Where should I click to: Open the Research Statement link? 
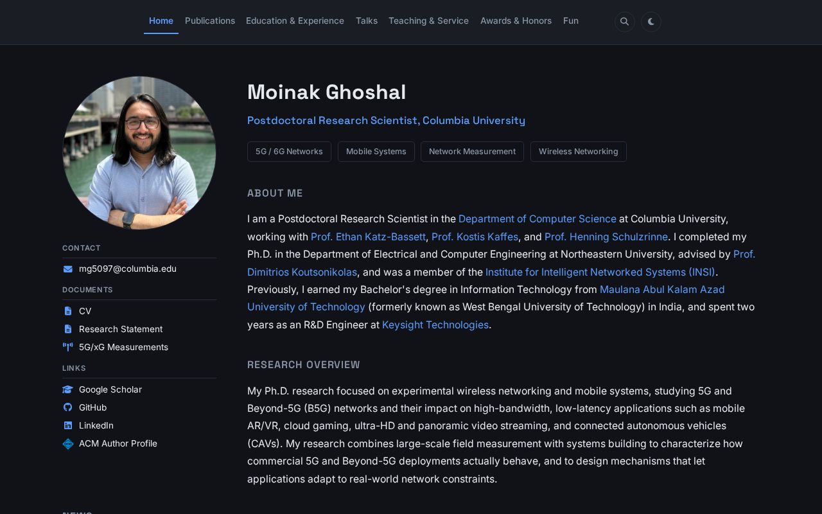tap(121, 329)
